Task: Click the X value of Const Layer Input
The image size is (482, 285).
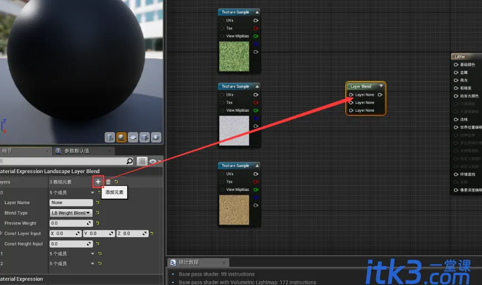Action: tap(66, 233)
